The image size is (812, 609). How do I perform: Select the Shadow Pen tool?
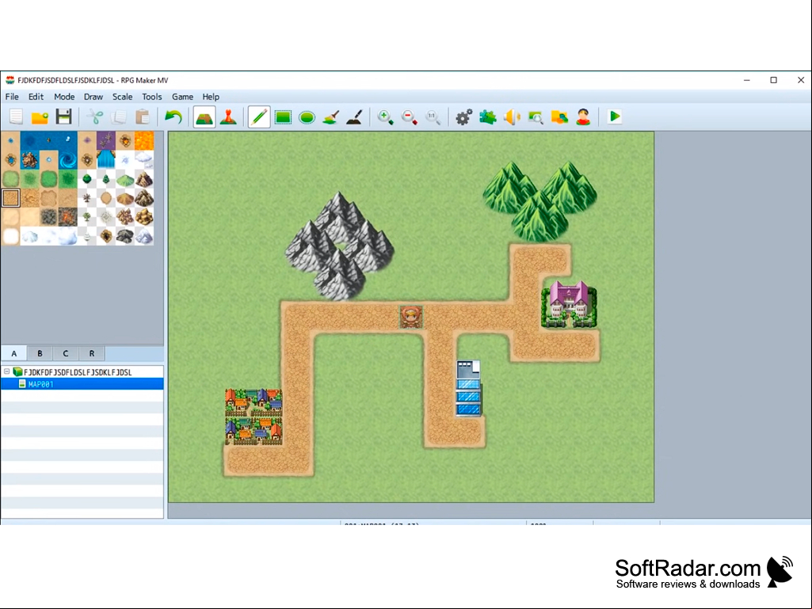[355, 116]
